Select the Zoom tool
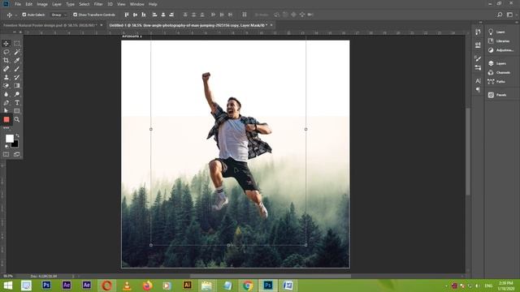 [17, 119]
